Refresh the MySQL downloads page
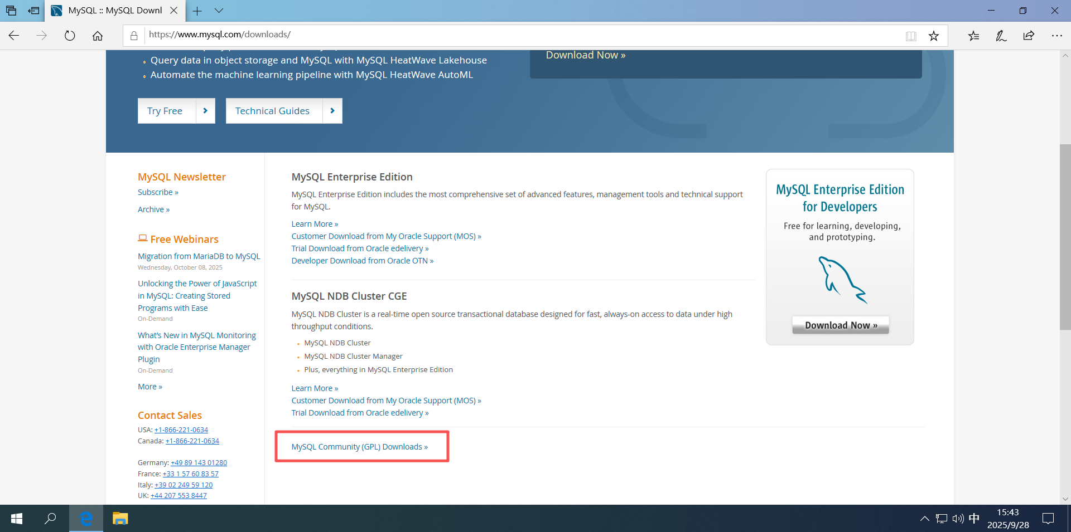1071x532 pixels. tap(70, 36)
